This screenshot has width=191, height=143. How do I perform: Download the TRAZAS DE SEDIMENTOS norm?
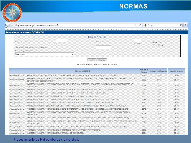pos(17,133)
